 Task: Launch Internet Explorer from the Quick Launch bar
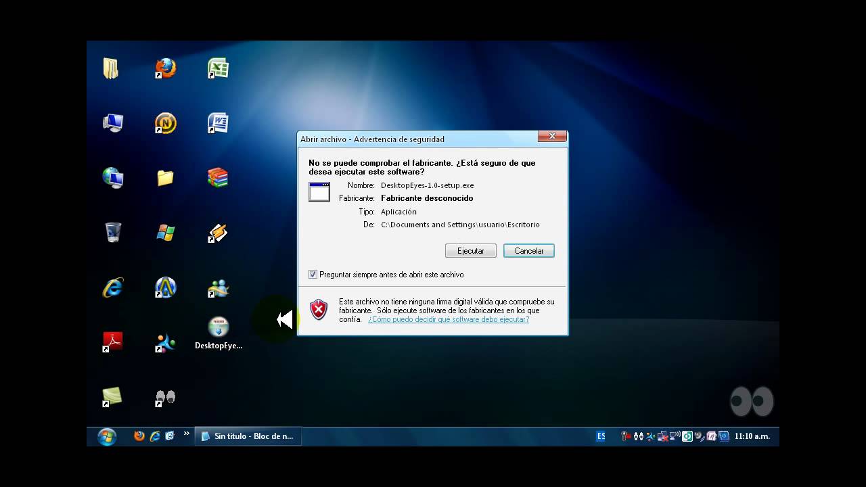(155, 436)
